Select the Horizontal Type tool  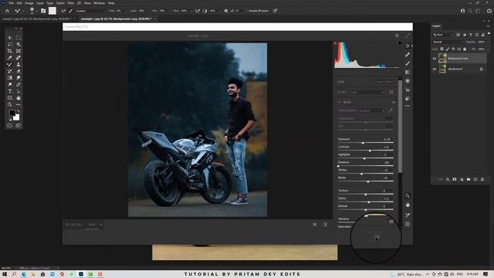(10, 91)
